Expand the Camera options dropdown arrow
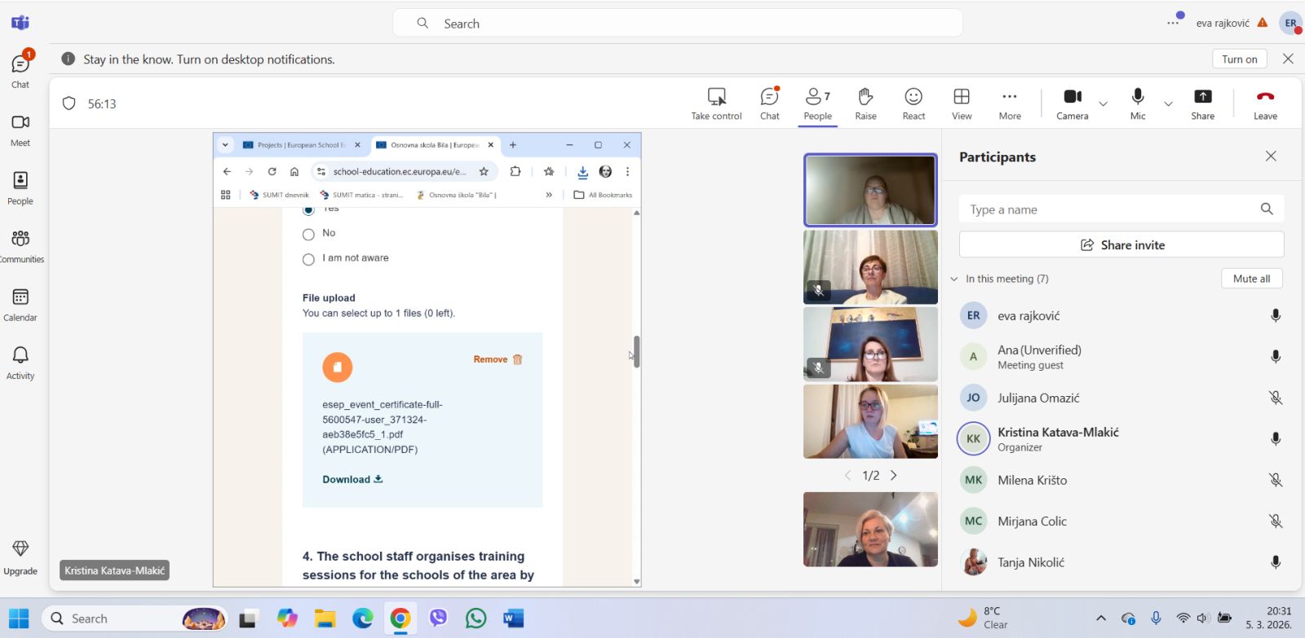The width and height of the screenshot is (1305, 638). 1104,104
